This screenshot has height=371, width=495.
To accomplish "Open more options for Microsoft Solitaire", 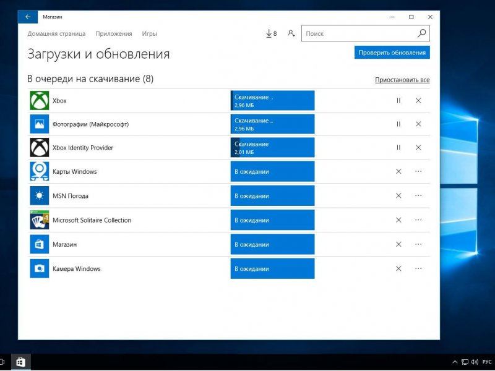I will [x=418, y=220].
